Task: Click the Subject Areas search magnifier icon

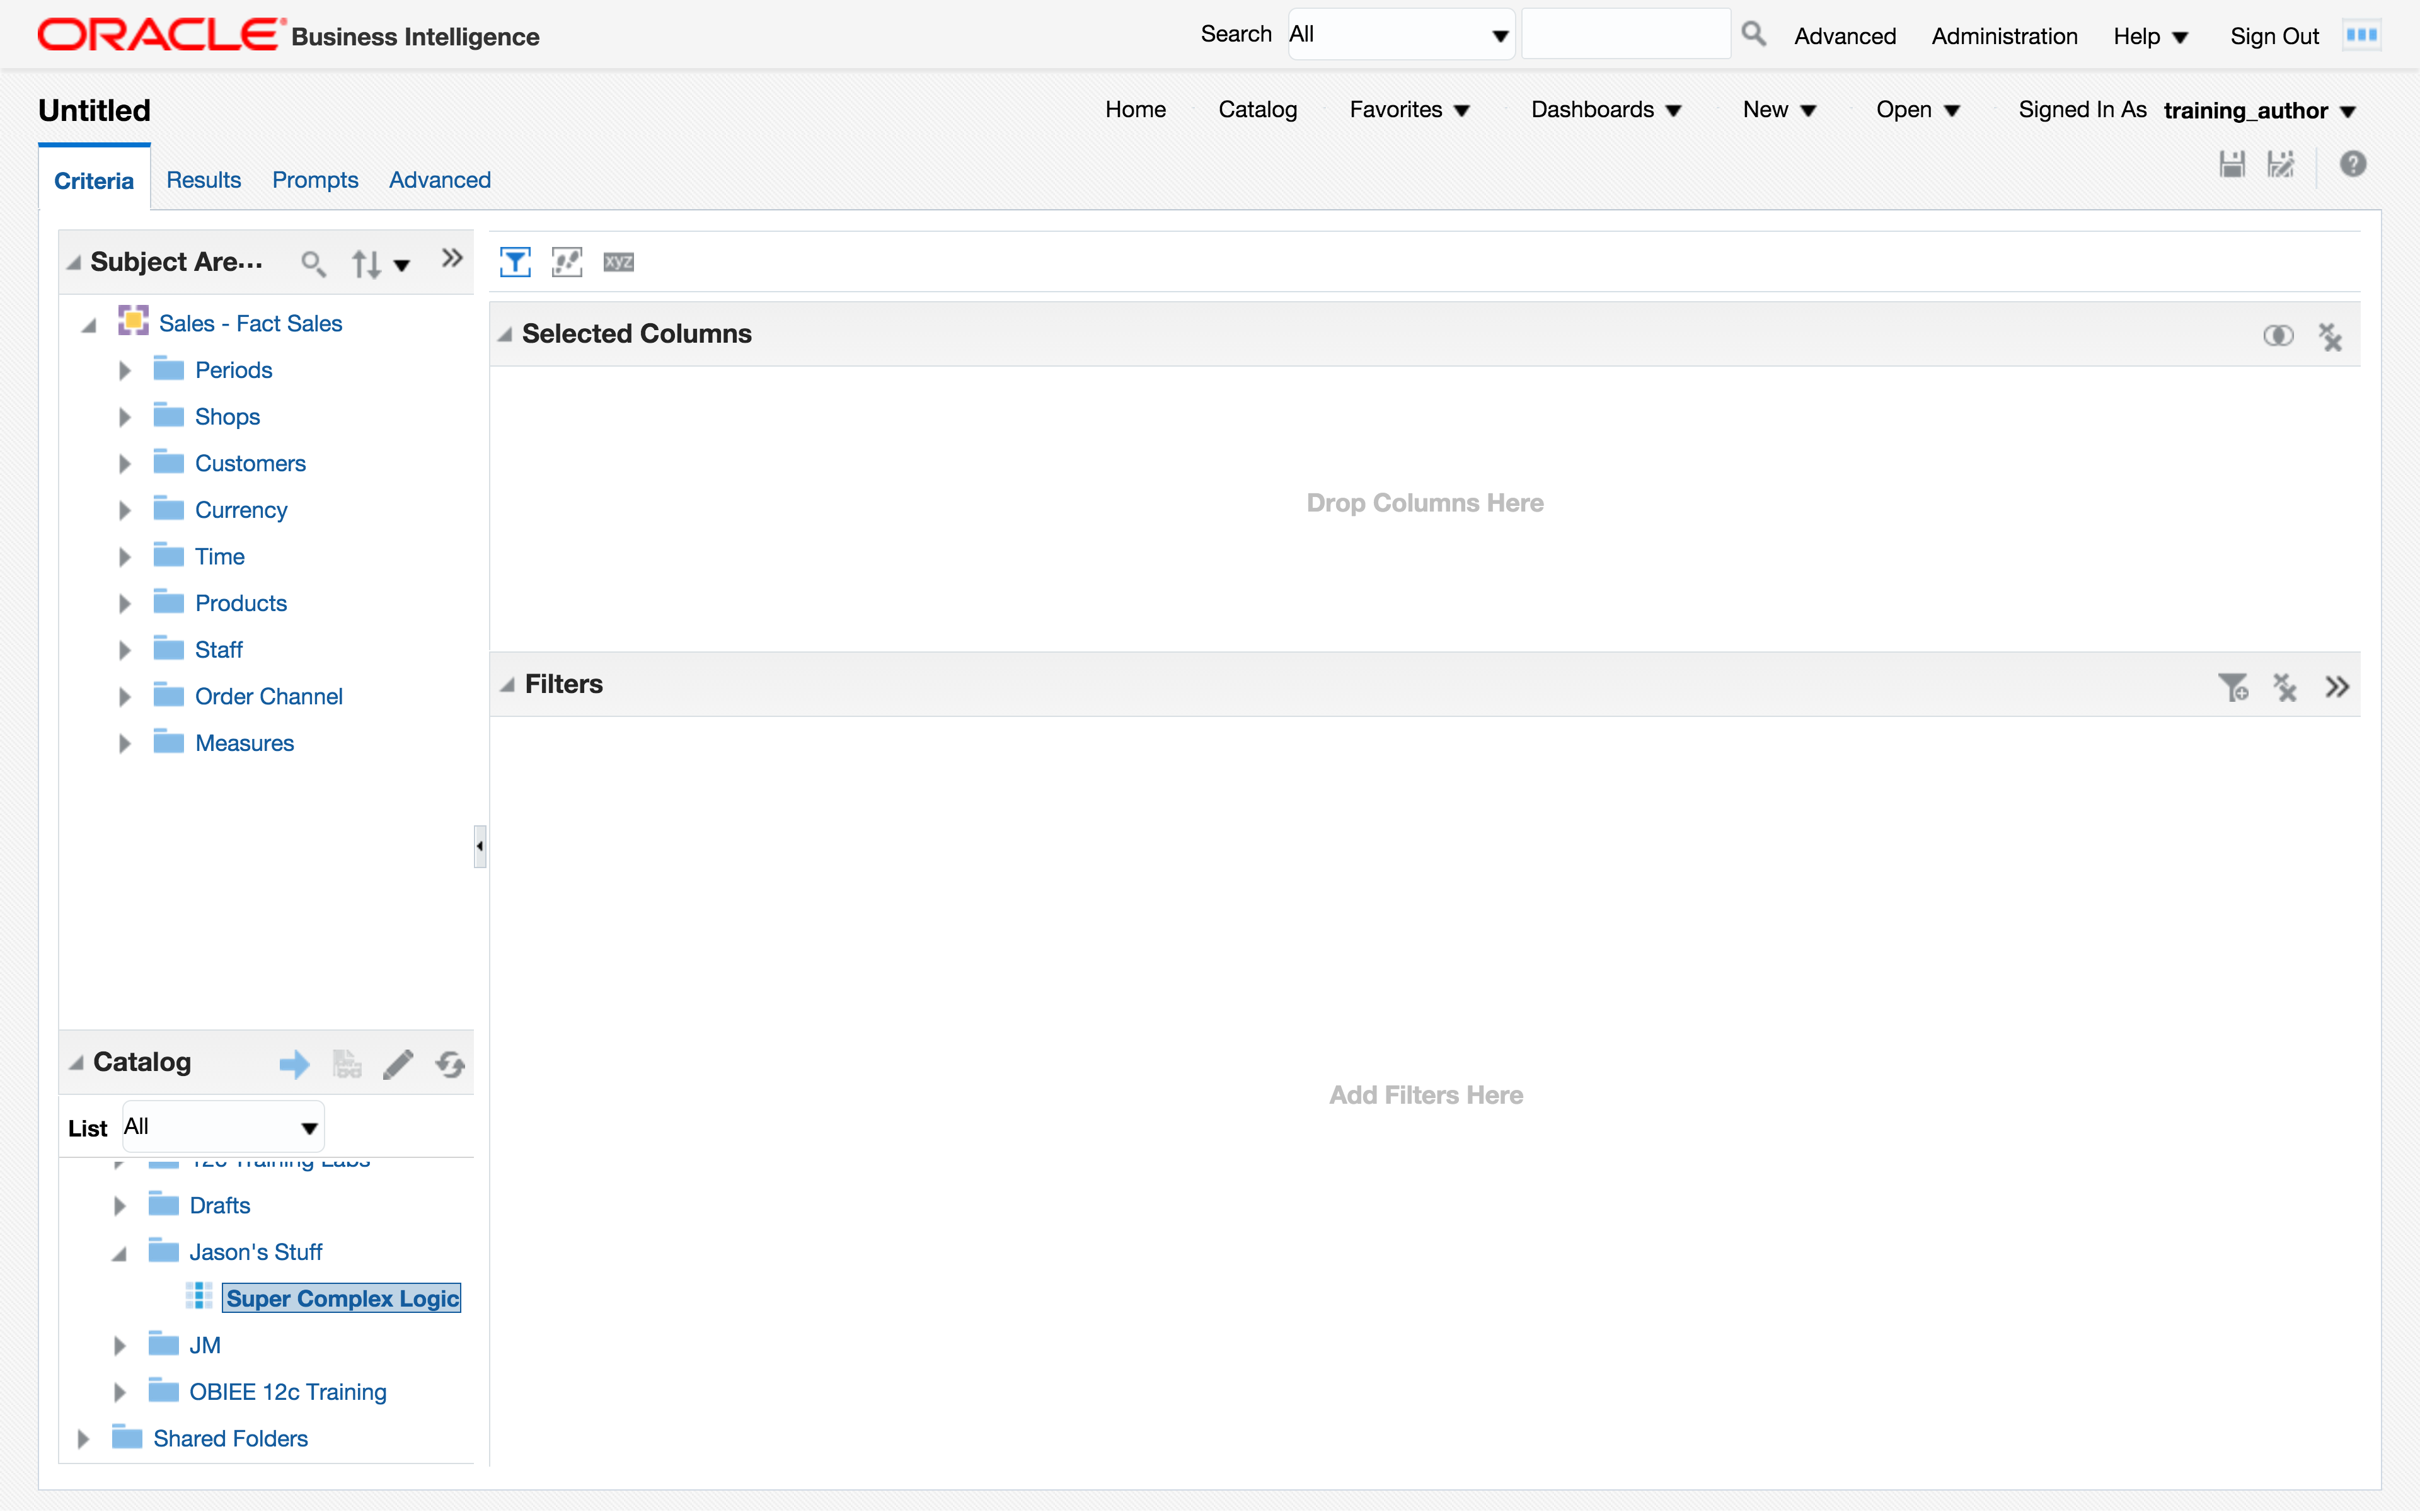Action: tap(313, 263)
